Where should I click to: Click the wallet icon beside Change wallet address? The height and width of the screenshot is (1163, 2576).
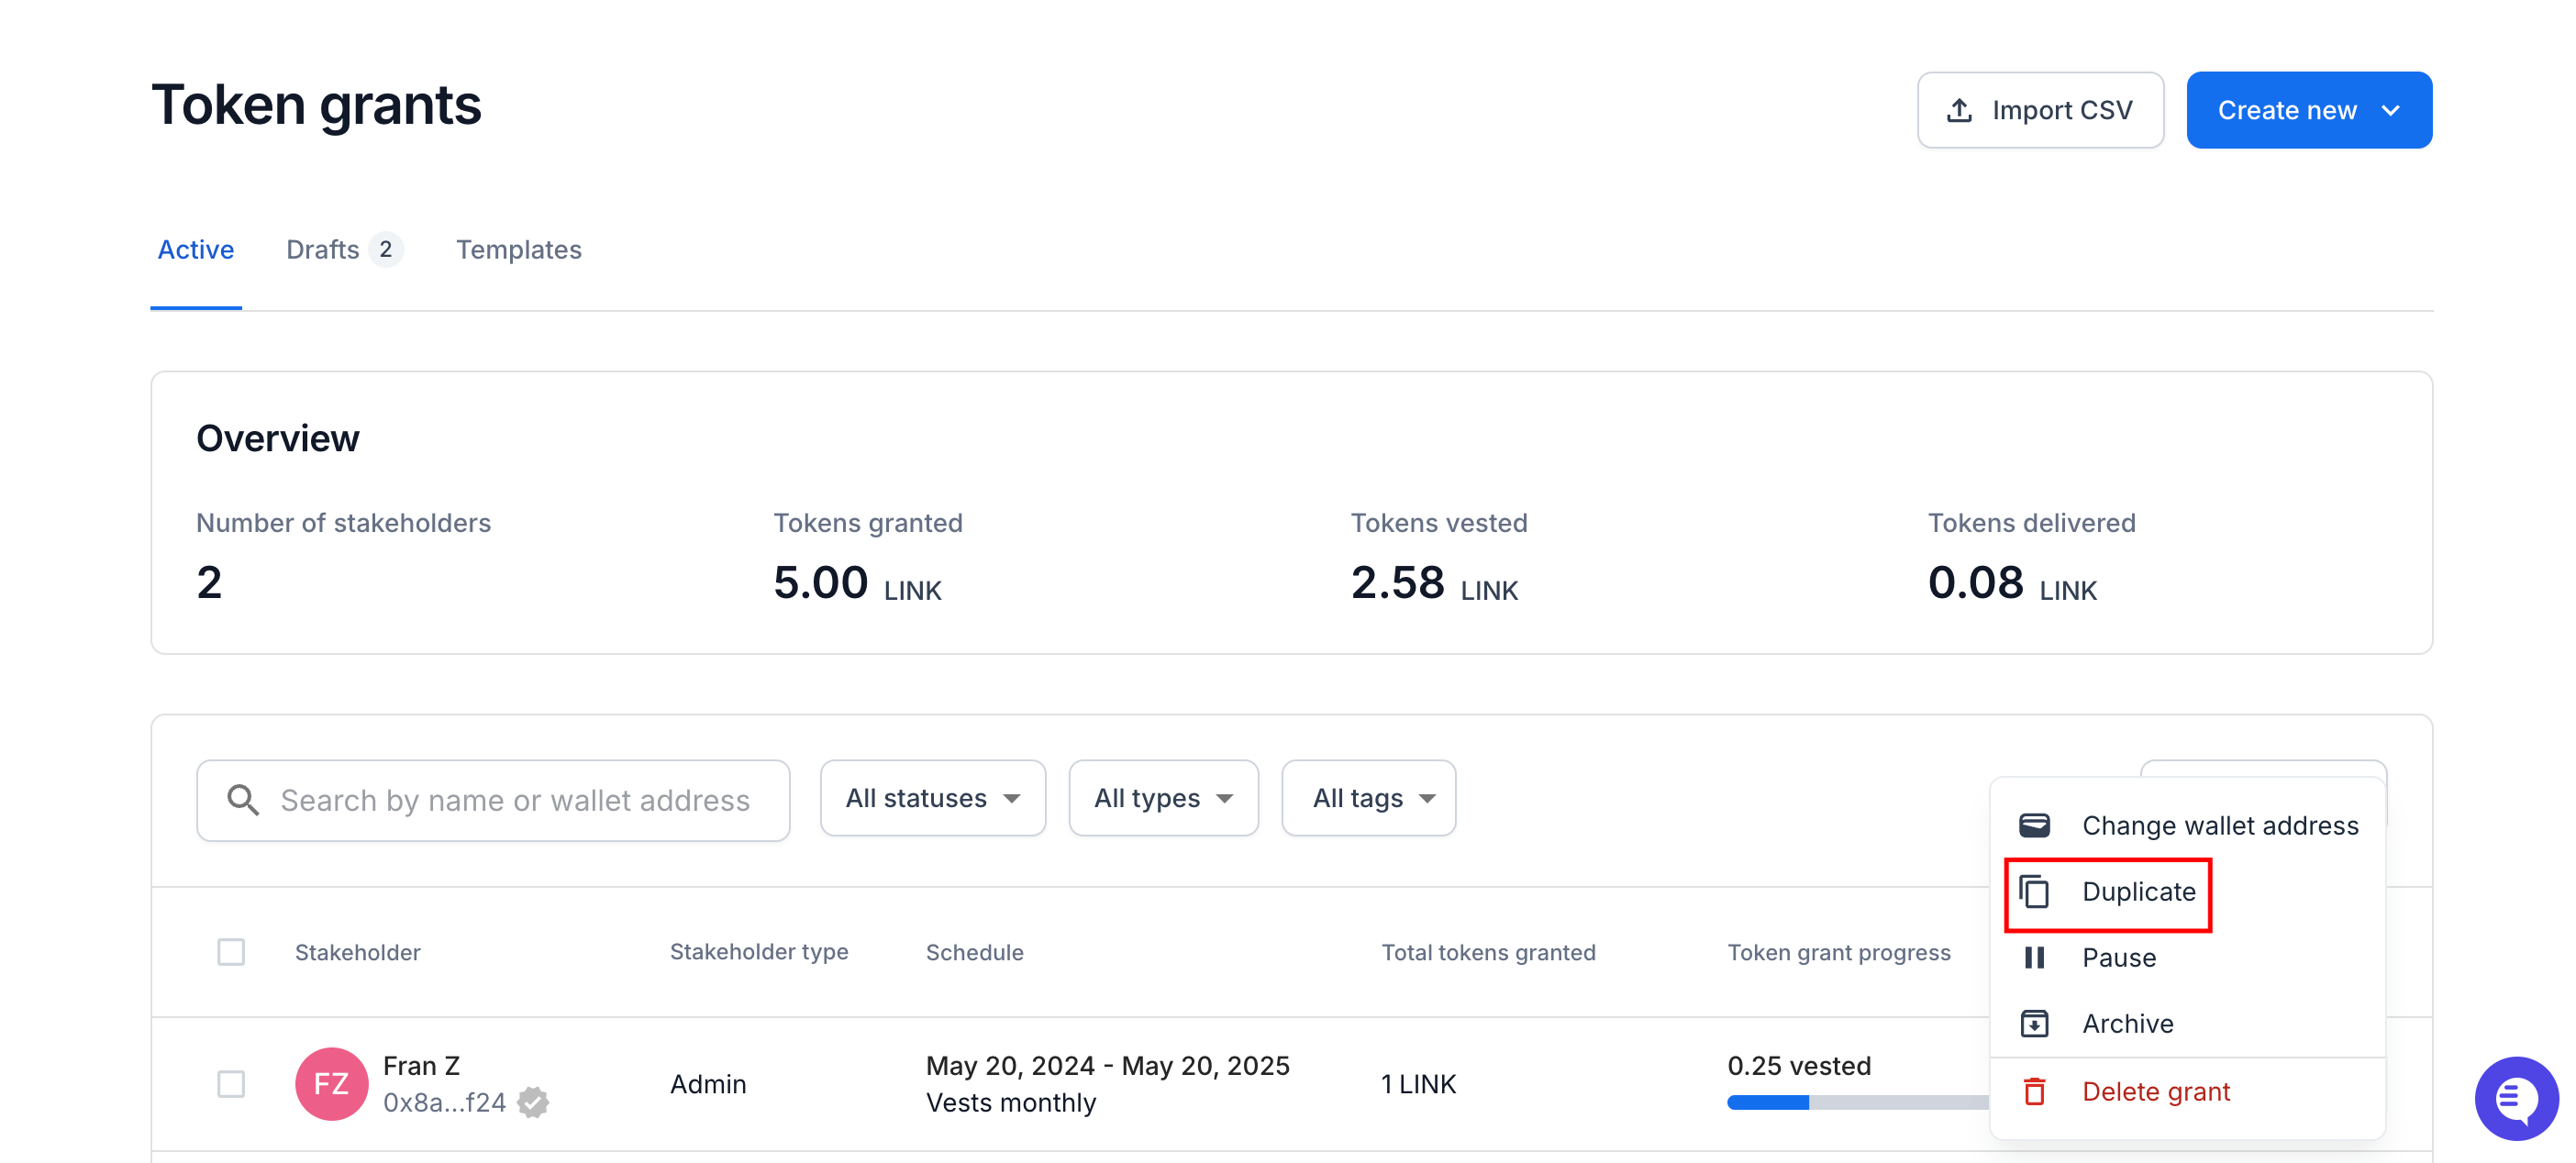(2034, 825)
